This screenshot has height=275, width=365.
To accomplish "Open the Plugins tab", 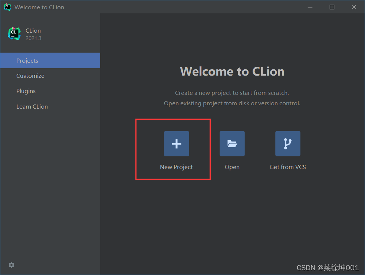I will 50,91.
